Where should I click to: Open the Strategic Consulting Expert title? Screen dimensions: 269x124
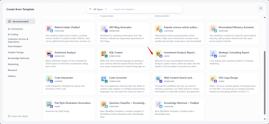[x=234, y=52]
